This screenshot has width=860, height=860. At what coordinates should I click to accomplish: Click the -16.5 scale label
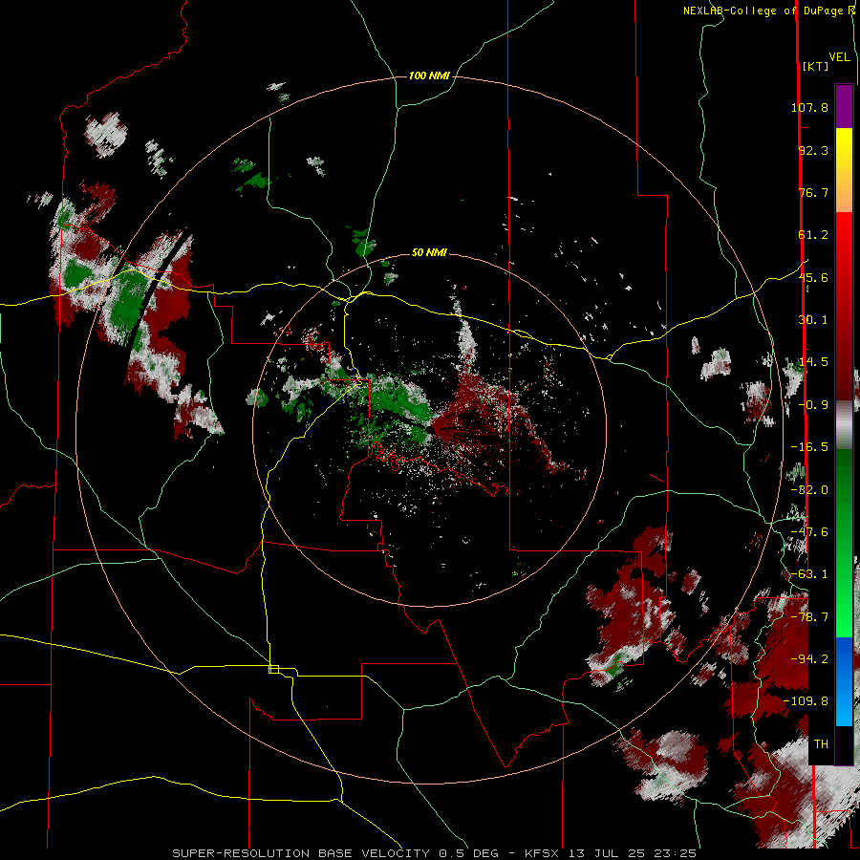pyautogui.click(x=809, y=447)
